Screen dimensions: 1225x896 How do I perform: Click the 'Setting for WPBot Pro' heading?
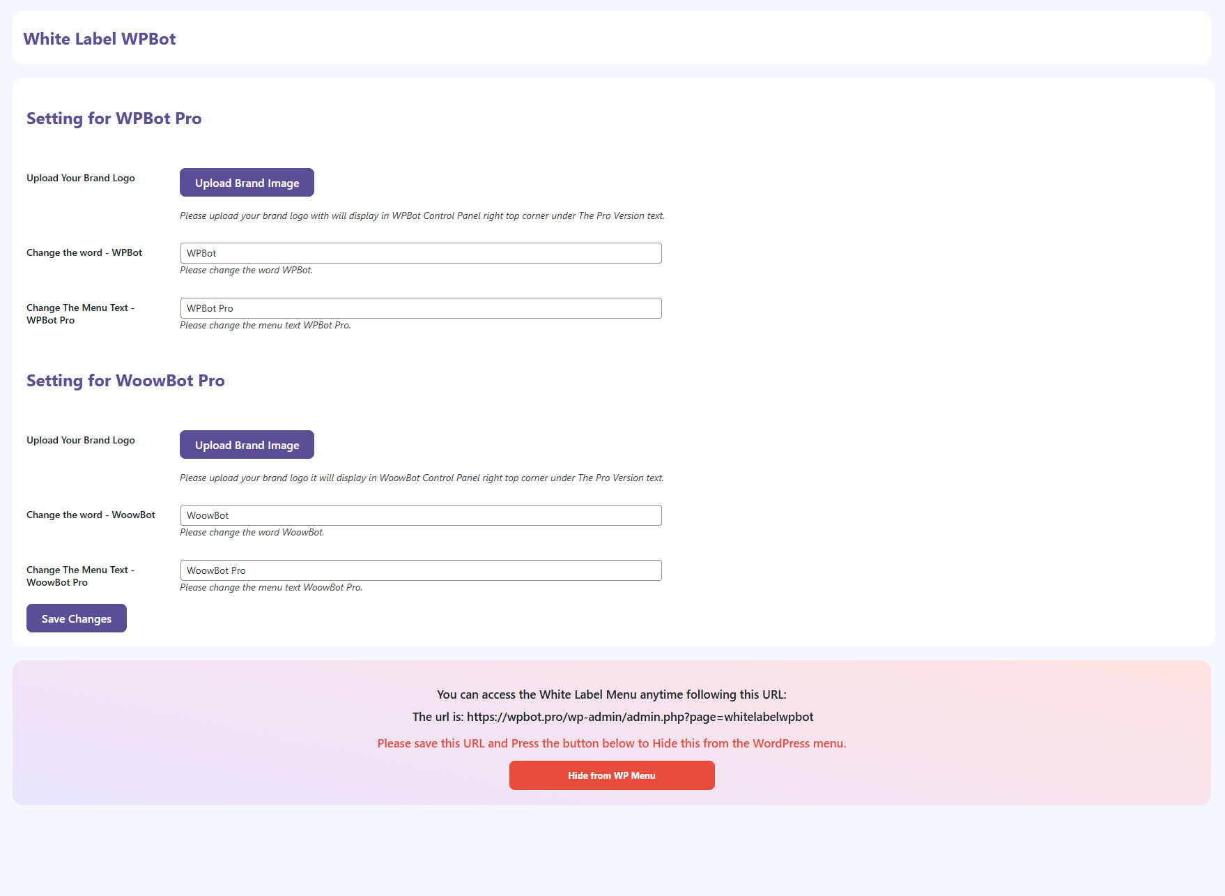(x=114, y=119)
